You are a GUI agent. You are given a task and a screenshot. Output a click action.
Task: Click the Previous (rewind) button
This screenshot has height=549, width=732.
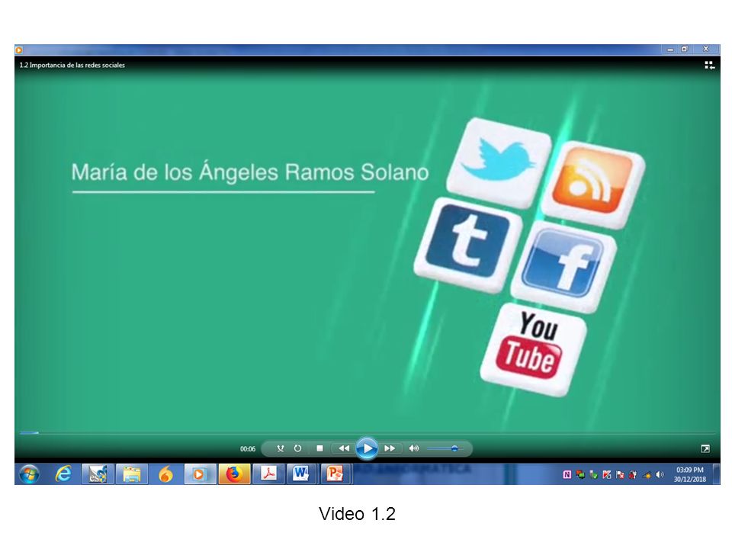(x=344, y=448)
